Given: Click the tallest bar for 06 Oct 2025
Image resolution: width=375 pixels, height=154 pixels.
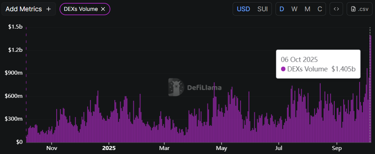Looking at the screenshot, I should [x=370, y=91].
